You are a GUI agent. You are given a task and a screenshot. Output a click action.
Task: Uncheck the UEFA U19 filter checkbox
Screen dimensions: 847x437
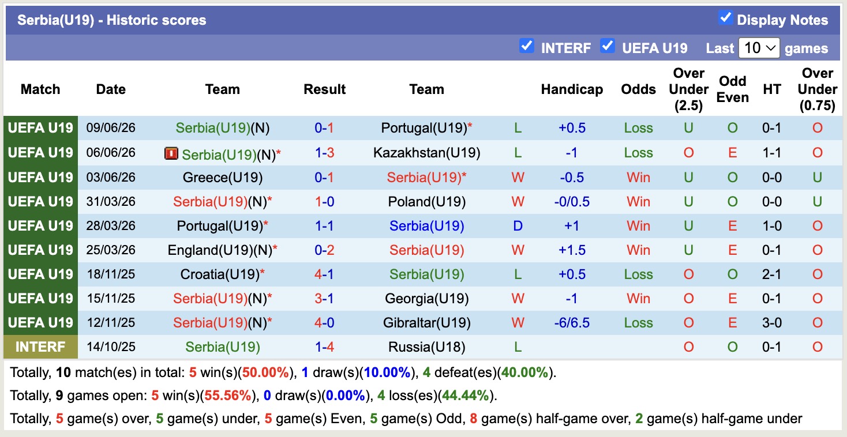pyautogui.click(x=607, y=46)
